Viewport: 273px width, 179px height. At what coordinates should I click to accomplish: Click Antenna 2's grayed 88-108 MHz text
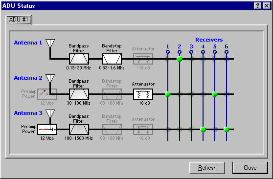(x=112, y=103)
